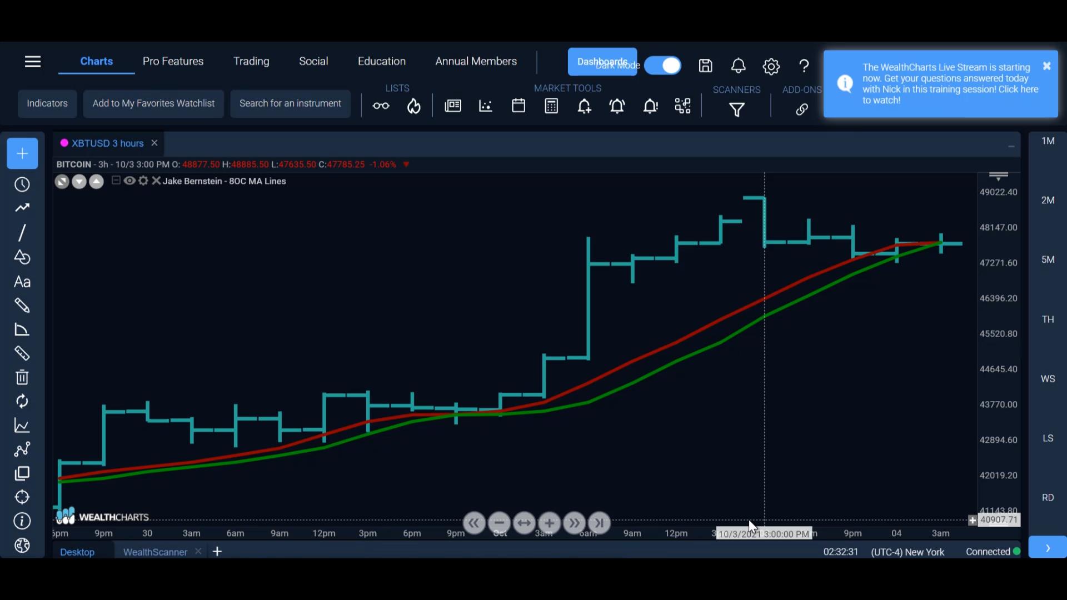The image size is (1067, 600).
Task: Toggle indicator visibility eye icon
Action: [x=129, y=181]
